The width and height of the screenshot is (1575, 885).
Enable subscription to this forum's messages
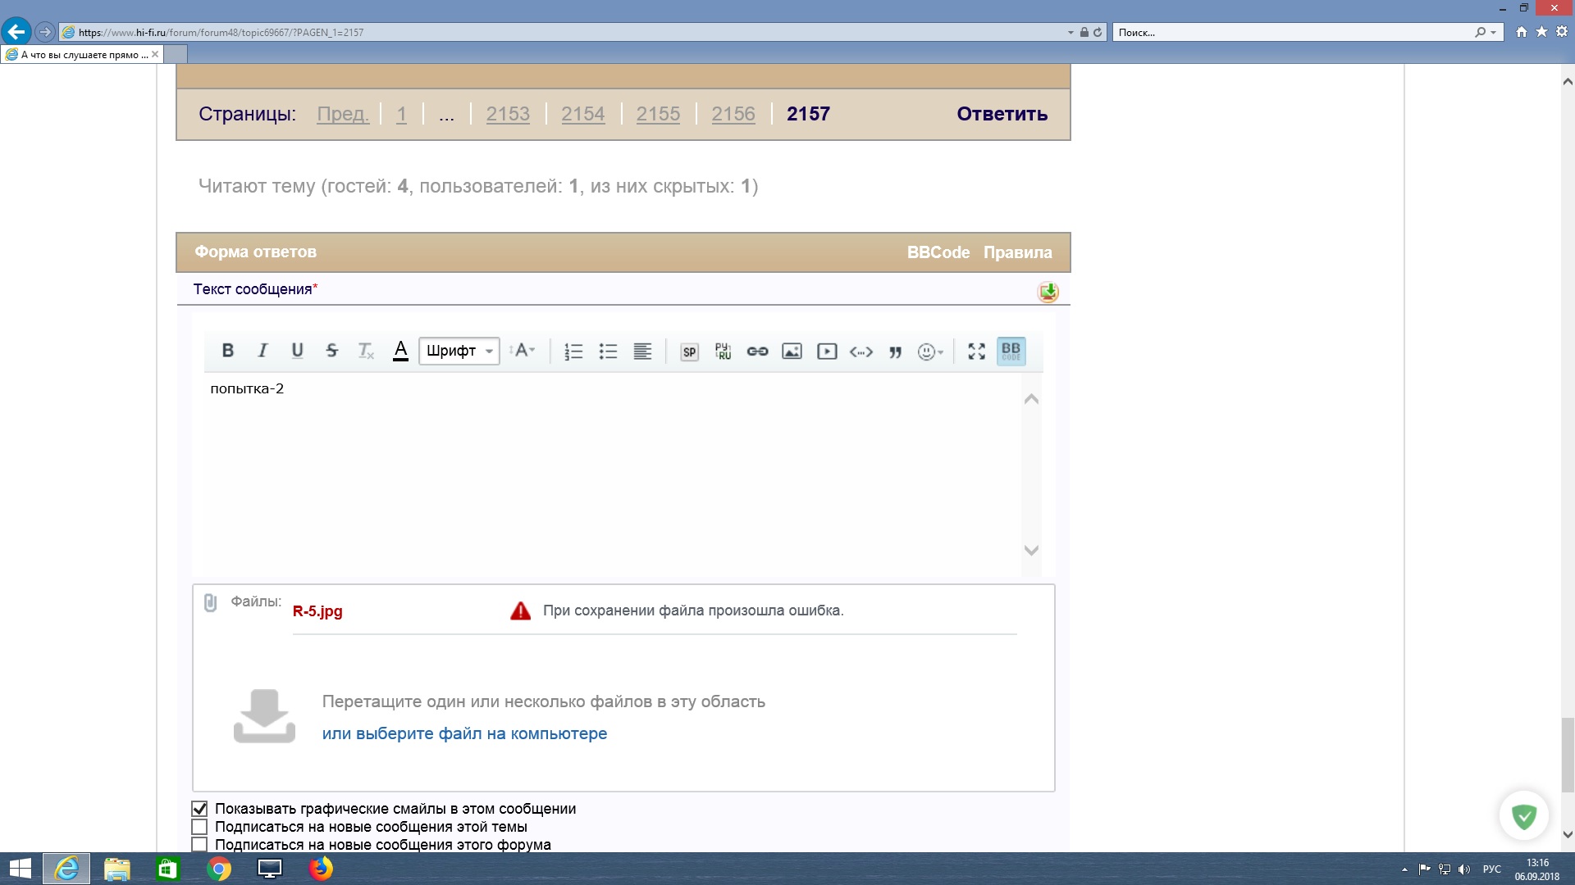tap(199, 844)
